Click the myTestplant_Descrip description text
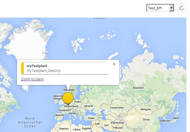Screen dimensions: 190x132 (43, 71)
